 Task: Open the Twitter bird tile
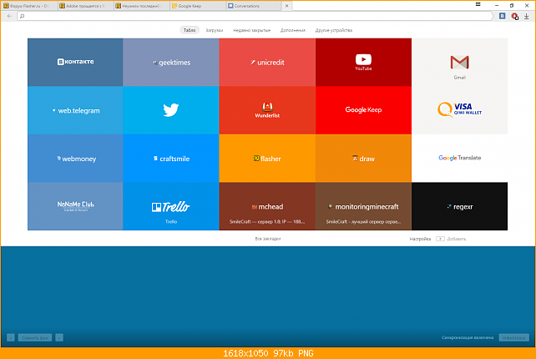click(x=171, y=110)
